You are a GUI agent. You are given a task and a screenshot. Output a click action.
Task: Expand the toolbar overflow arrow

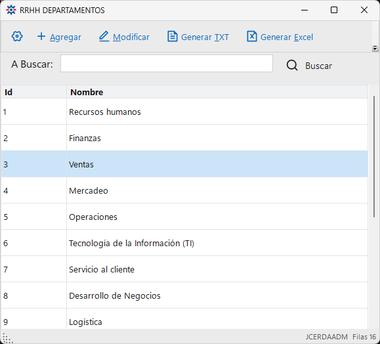pos(375,48)
